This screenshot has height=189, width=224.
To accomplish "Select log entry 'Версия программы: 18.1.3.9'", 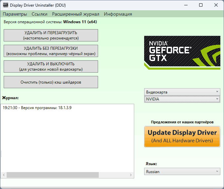I will tap(37, 108).
